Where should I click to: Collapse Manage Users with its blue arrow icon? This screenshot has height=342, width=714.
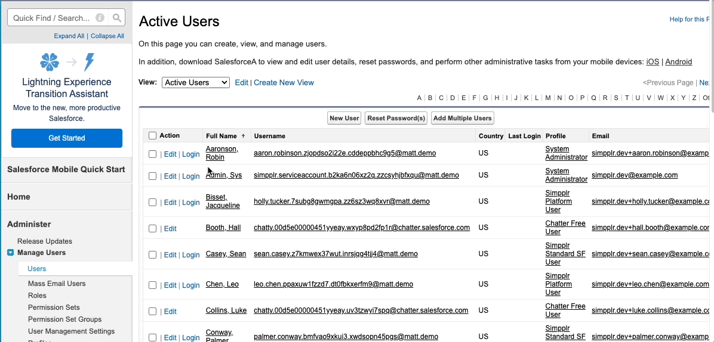click(11, 253)
